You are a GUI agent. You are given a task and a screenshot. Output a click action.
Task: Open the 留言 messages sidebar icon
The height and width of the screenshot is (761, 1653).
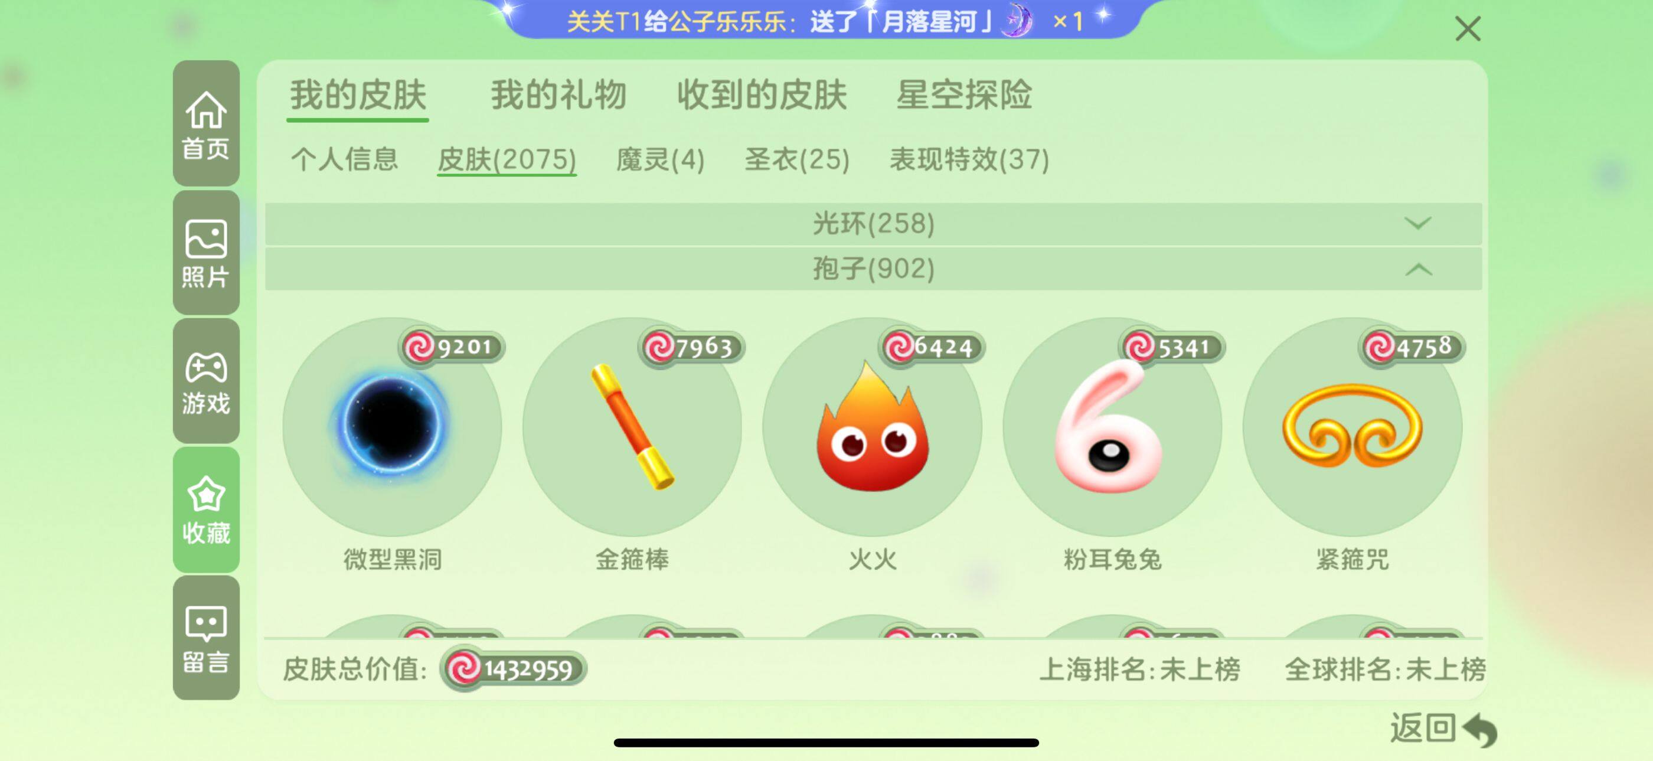click(x=206, y=638)
